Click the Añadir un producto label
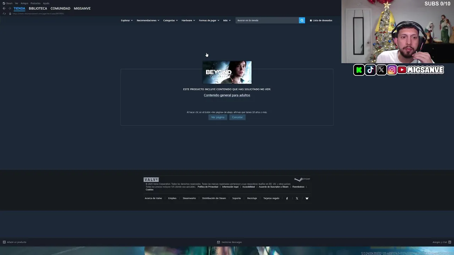454x255 pixels. tap(17, 242)
